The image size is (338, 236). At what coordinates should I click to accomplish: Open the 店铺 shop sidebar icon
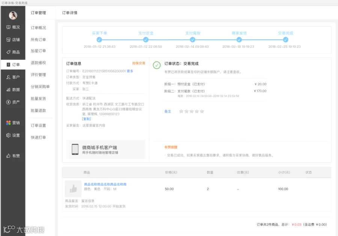click(8, 40)
